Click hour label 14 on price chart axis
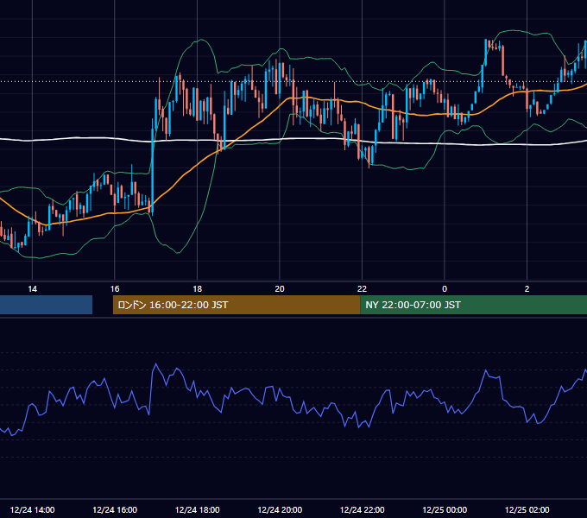The height and width of the screenshot is (518, 587). click(33, 289)
